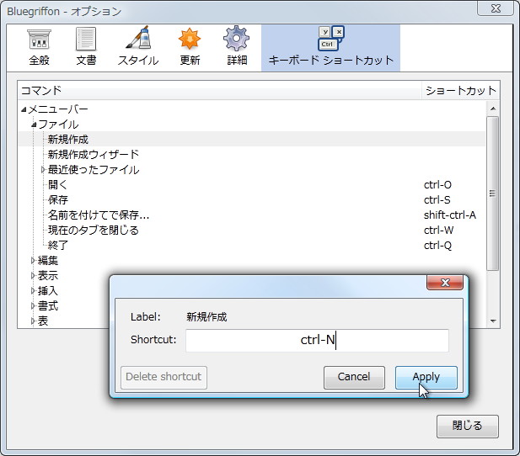The image size is (520, 456).
Task: Click the scrollbar down arrow
Action: 493,321
